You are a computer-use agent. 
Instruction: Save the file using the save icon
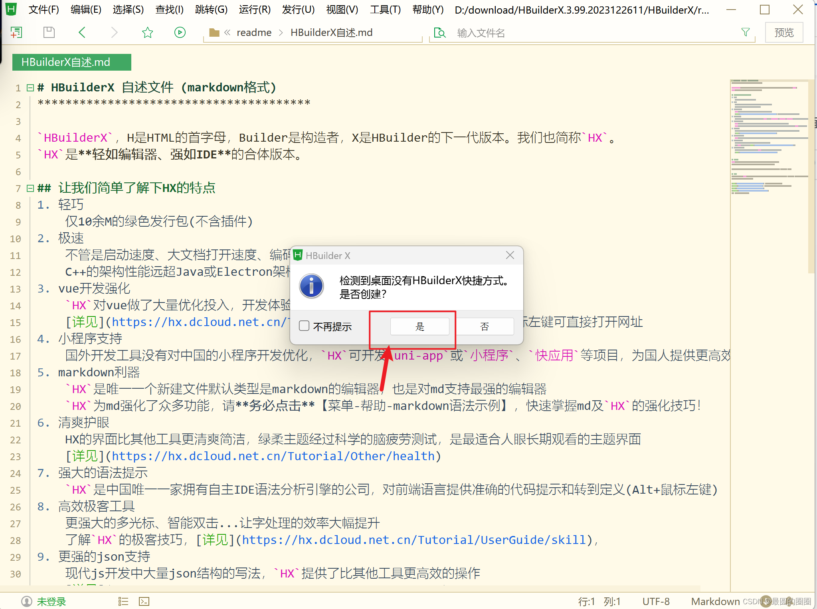(49, 32)
